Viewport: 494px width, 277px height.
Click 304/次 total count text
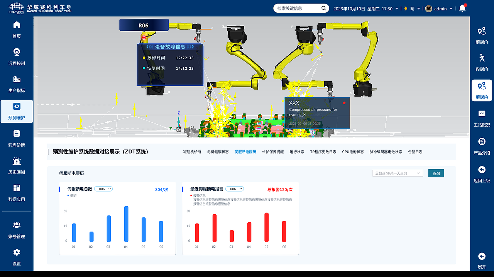tap(162, 189)
